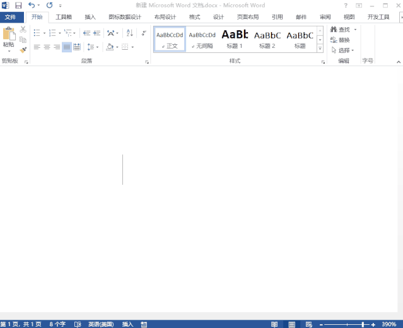Click the Paste clipboard icon
Screen dimensions: 403x328
tap(9, 34)
